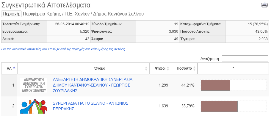Sort the Ψήφοι column by its arrows
271x116 pixels.
pyautogui.click(x=168, y=68)
